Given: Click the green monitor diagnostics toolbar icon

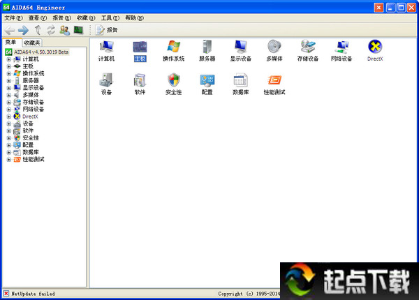Looking at the screenshot, I should point(78,30).
